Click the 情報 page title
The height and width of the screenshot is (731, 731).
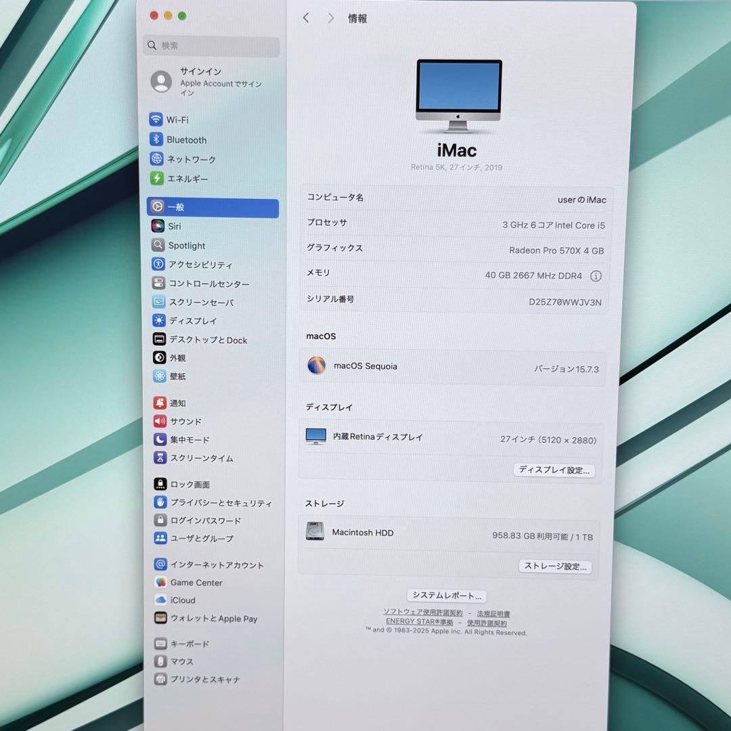pos(357,19)
